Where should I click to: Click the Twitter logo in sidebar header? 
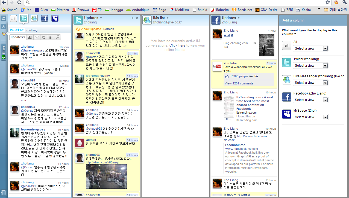(x=17, y=30)
